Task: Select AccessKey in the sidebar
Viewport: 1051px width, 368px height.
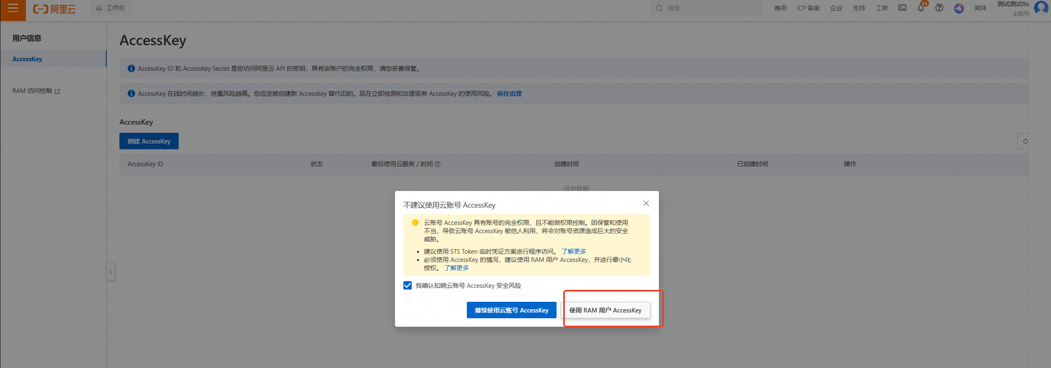Action: [x=53, y=59]
